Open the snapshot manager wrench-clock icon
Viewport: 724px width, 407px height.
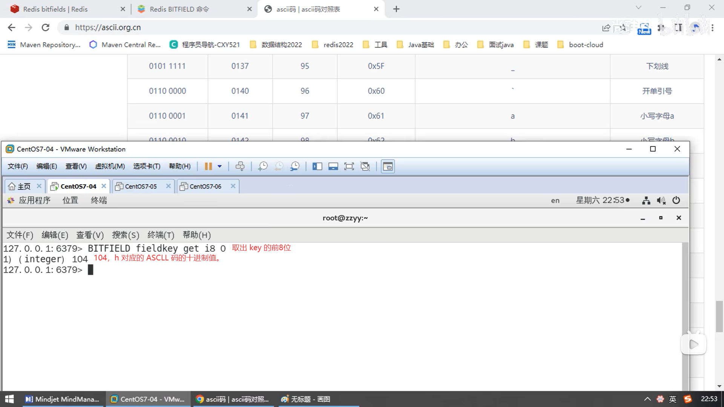295,166
